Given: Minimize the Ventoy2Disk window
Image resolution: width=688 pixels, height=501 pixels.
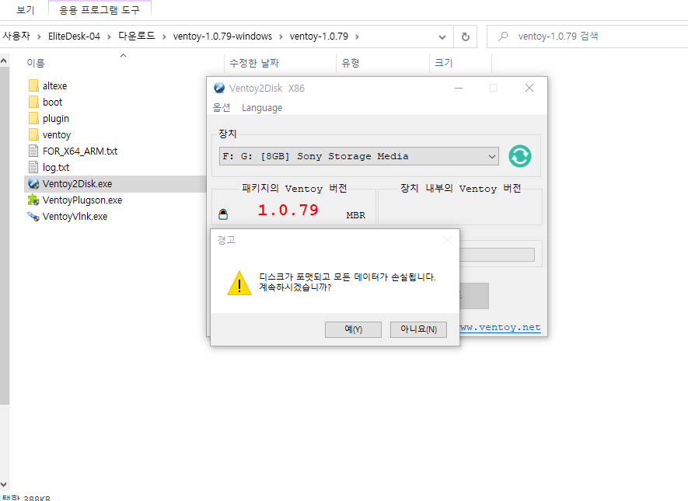Looking at the screenshot, I should click(x=459, y=88).
